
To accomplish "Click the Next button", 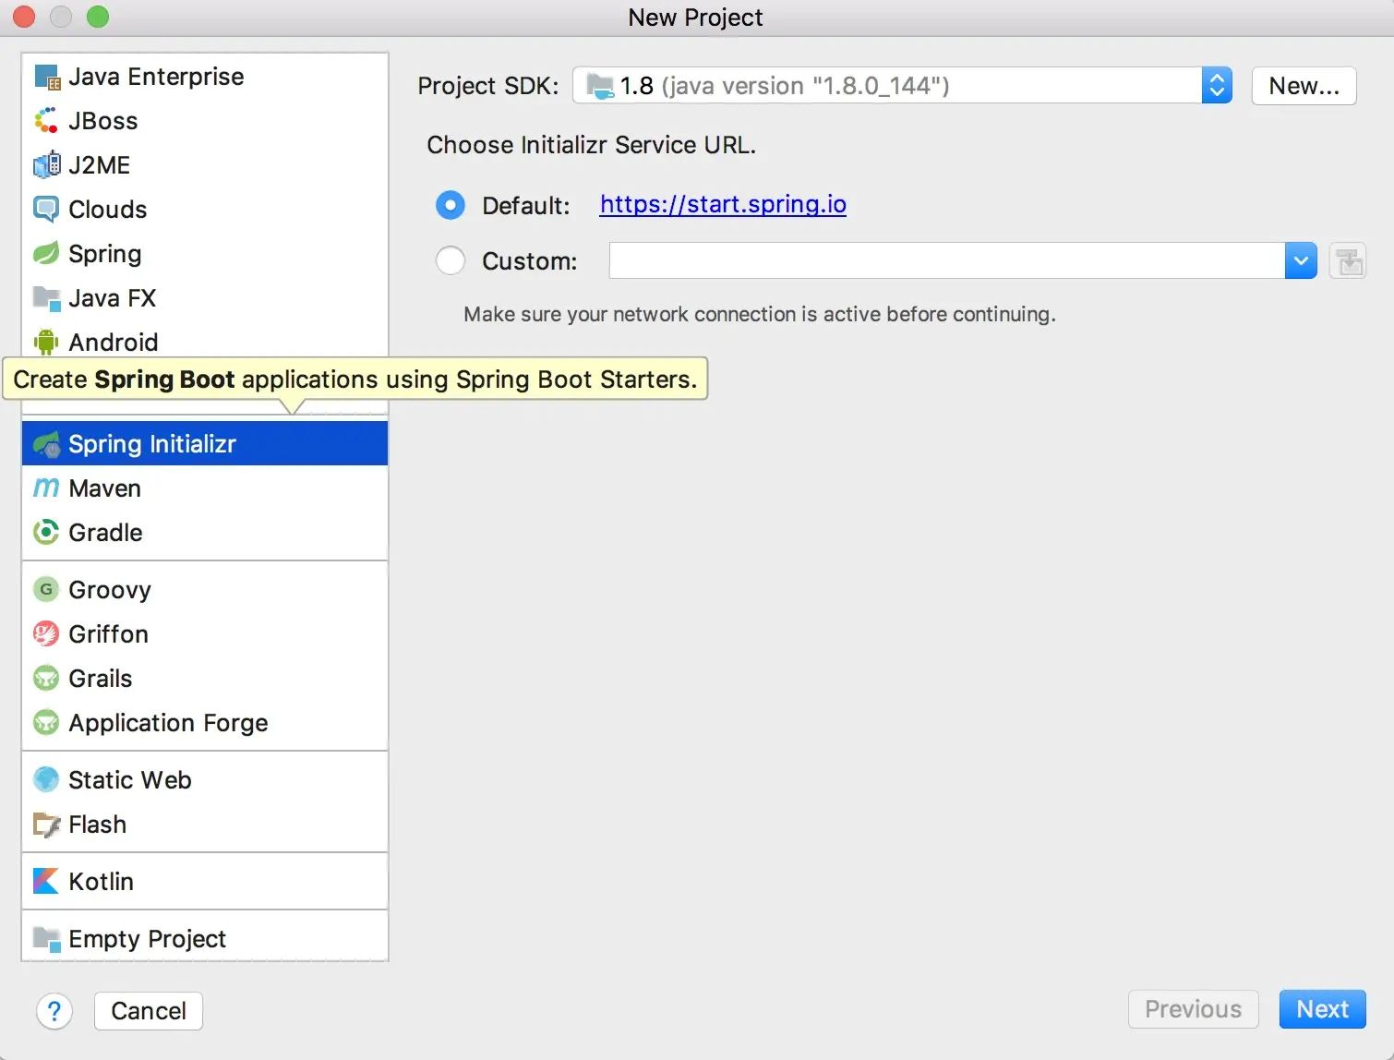I will click(x=1322, y=1009).
